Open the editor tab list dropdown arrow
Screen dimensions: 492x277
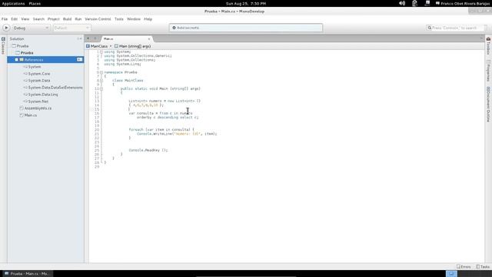pos(481,38)
